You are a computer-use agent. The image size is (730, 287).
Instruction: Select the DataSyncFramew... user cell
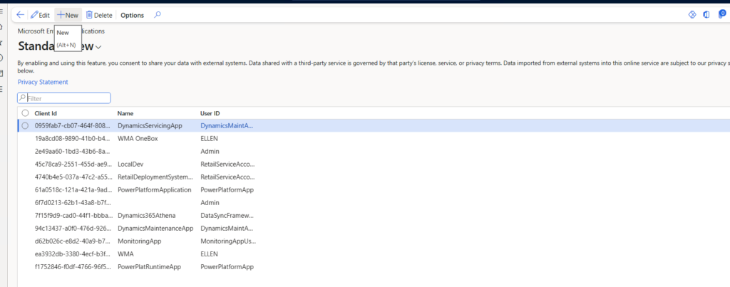[227, 216]
